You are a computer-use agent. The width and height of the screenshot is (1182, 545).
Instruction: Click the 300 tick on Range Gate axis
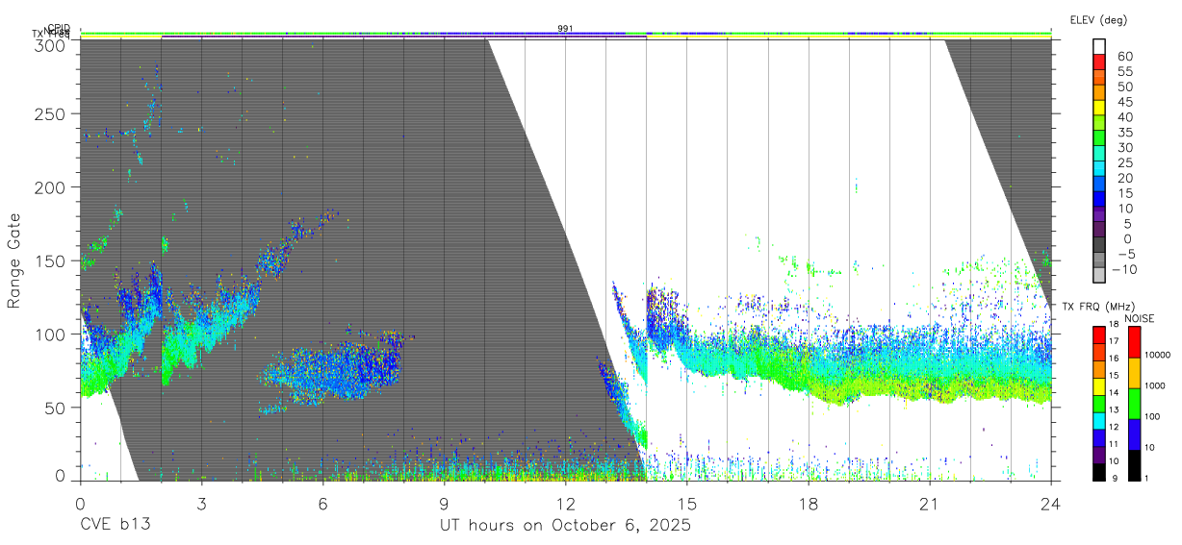pyautogui.click(x=51, y=44)
